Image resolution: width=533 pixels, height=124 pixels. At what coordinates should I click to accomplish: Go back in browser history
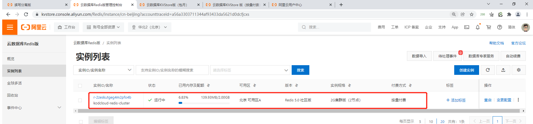tap(8, 14)
